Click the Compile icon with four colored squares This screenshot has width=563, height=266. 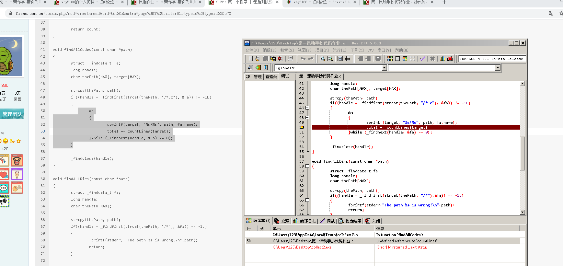pos(390,59)
